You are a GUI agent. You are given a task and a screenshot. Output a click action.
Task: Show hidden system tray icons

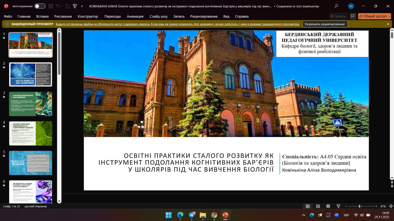[x=304, y=215]
